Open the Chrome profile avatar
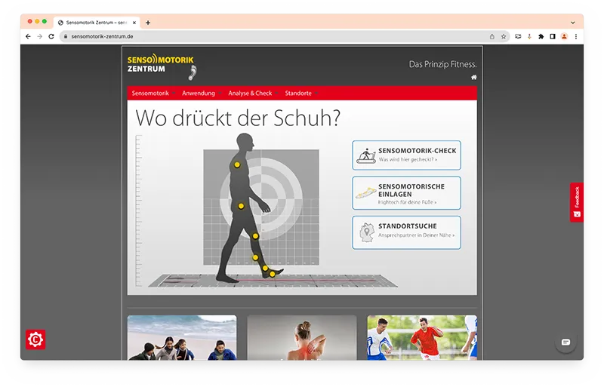The height and width of the screenshot is (387, 604). (x=564, y=36)
